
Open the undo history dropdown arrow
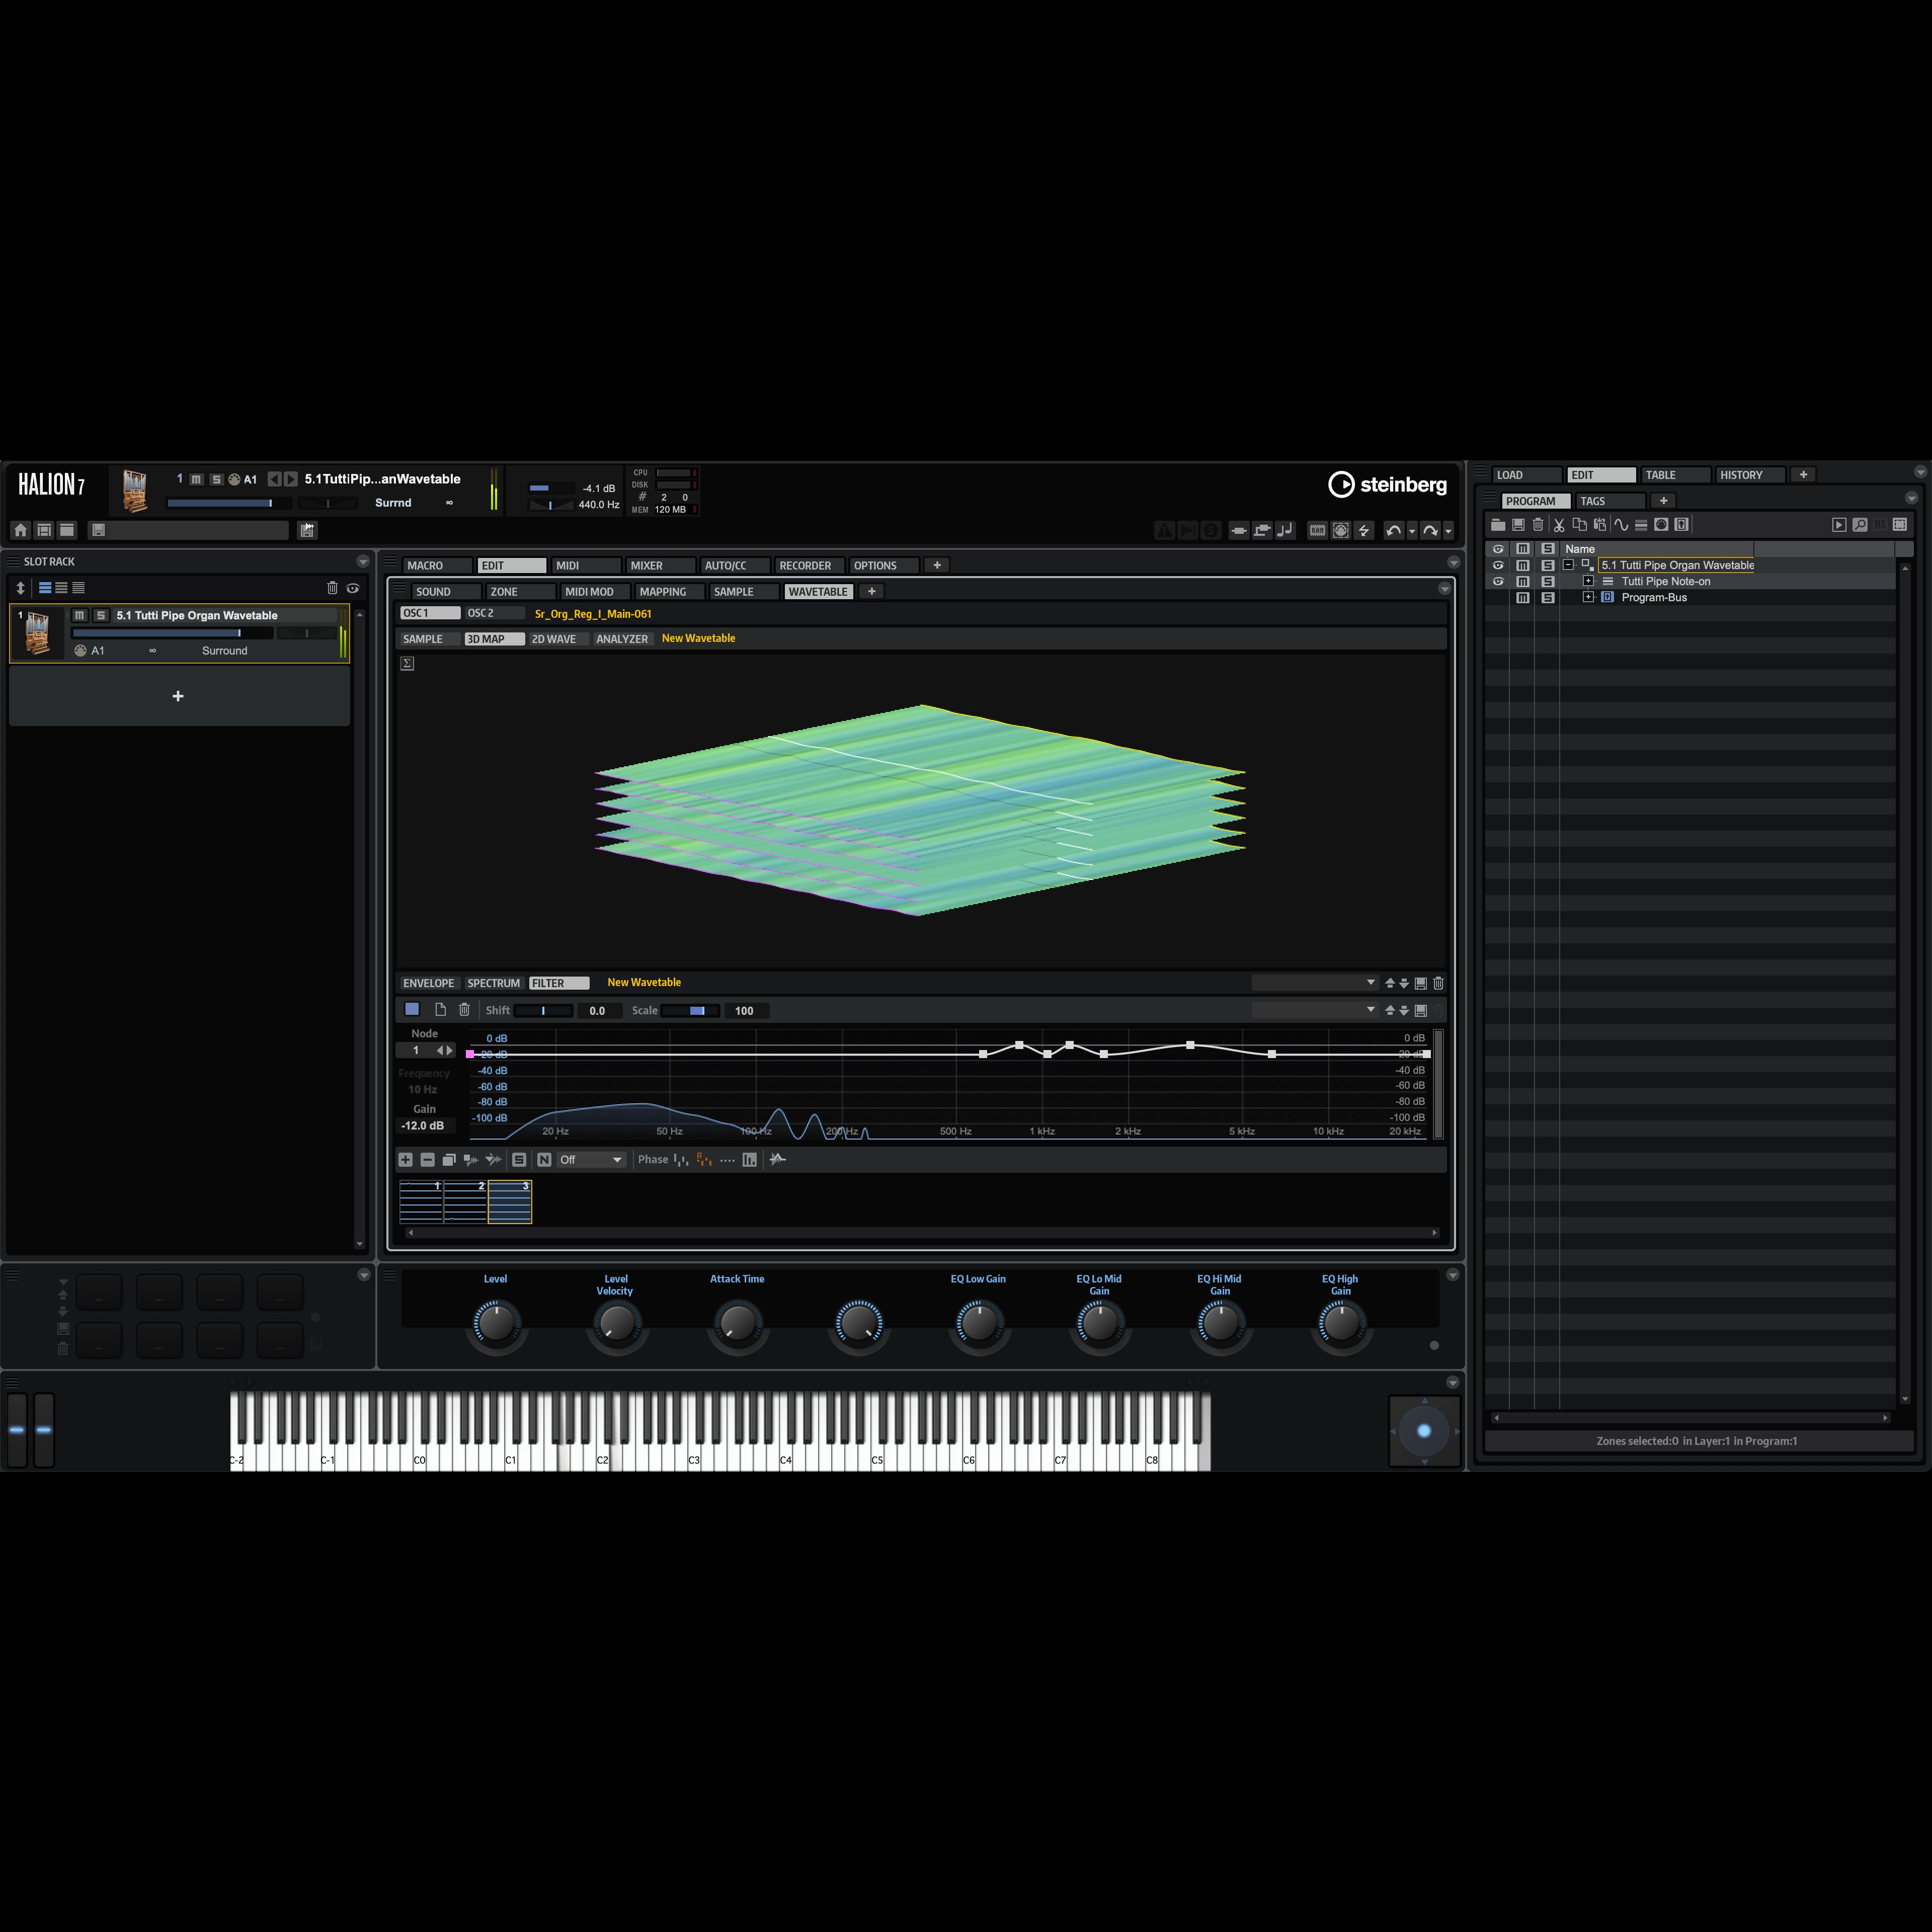click(1412, 531)
